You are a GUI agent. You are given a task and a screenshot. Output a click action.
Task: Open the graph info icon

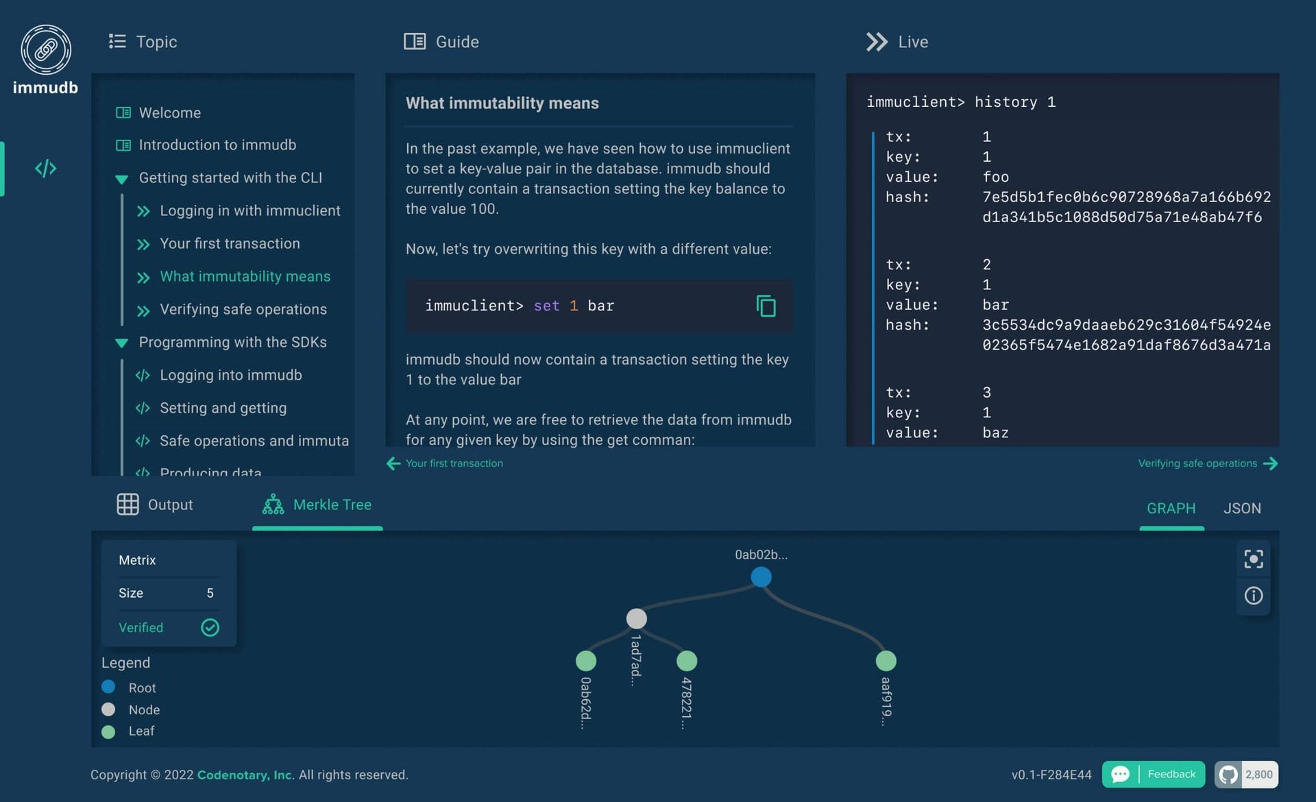tap(1254, 595)
